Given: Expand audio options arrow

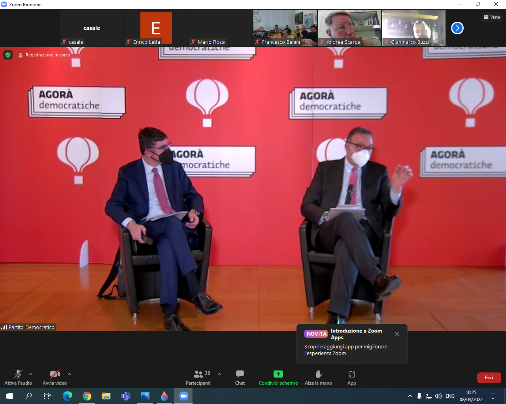Looking at the screenshot, I should pyautogui.click(x=31, y=374).
